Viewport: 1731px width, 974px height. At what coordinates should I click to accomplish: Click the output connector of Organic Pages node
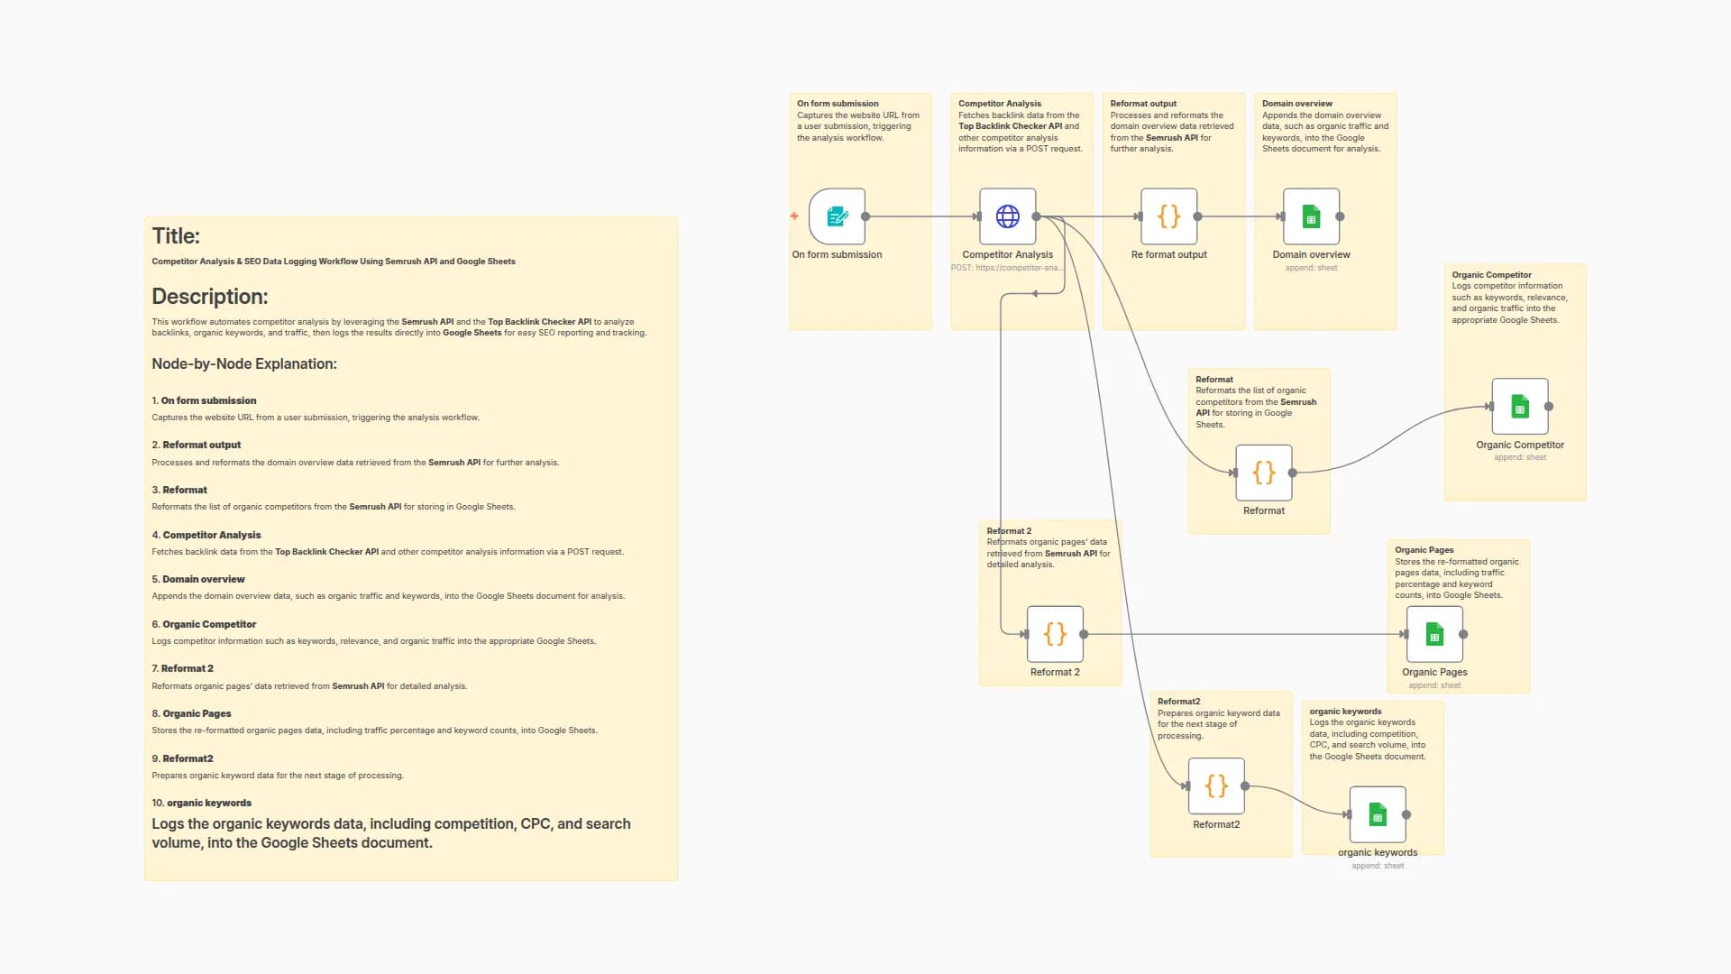click(1463, 634)
